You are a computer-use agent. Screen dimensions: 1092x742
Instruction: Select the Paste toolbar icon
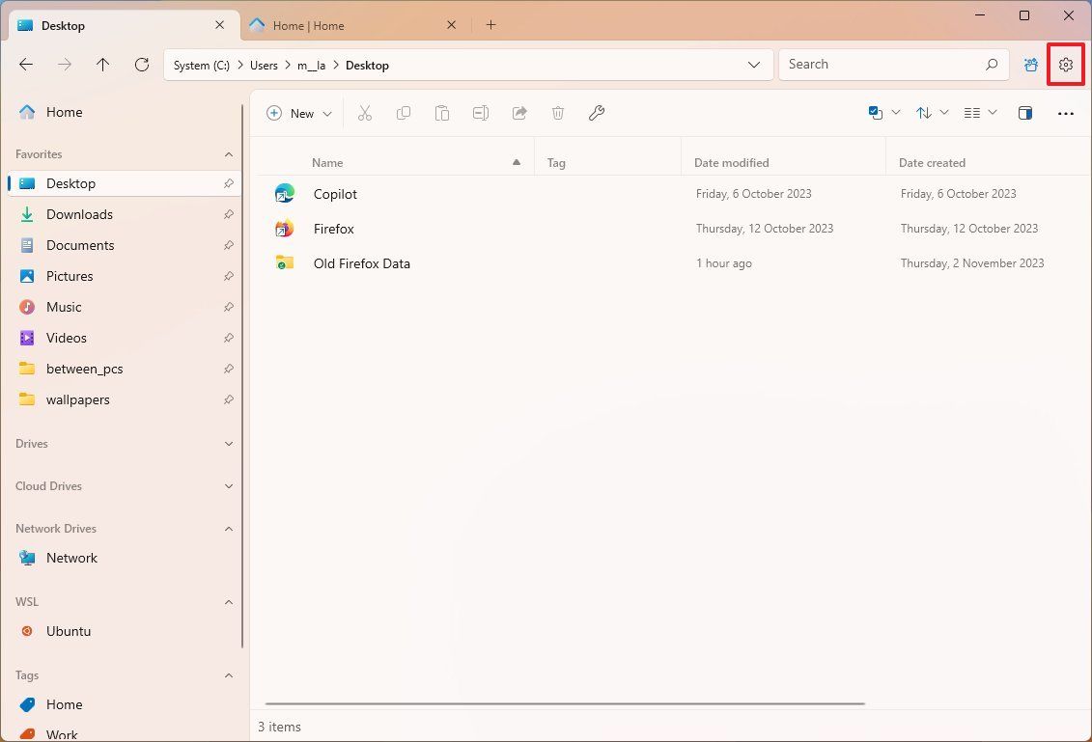tap(442, 113)
